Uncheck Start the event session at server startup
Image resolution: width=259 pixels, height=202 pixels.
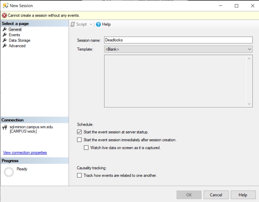[x=79, y=132]
